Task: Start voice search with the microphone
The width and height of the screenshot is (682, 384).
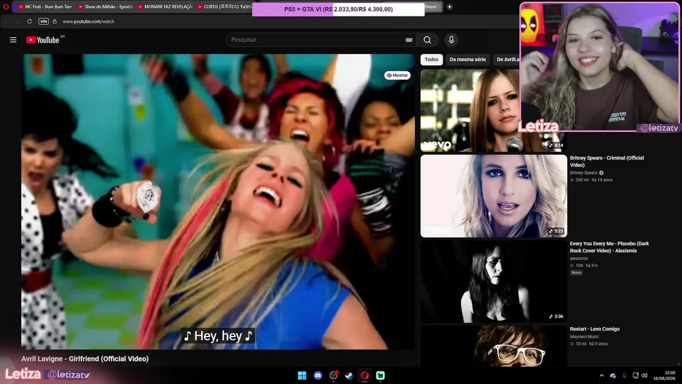Action: (x=451, y=40)
